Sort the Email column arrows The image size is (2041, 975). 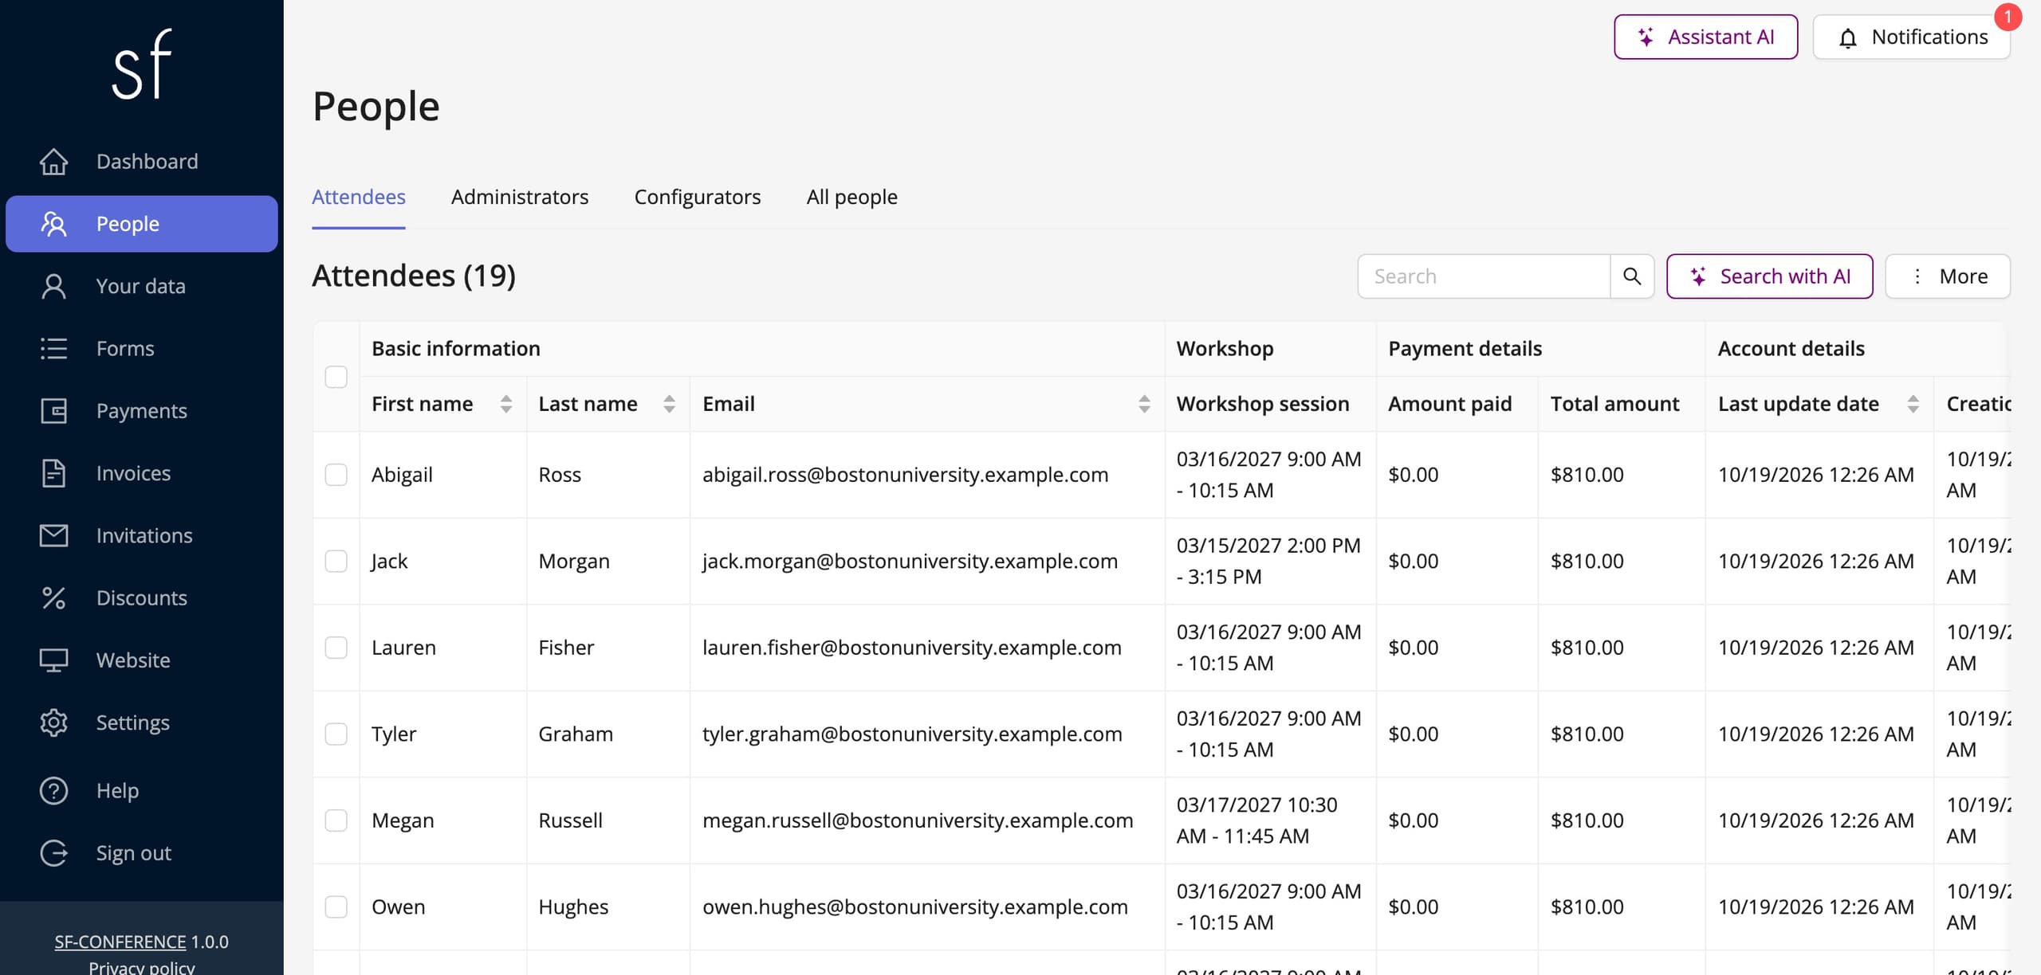[1144, 404]
